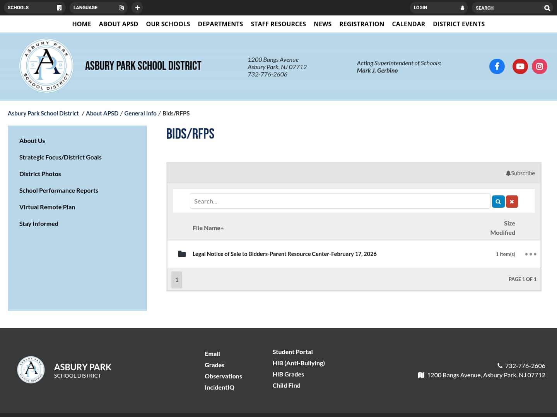
Task: Open the Instagram profile icon
Action: tap(540, 66)
